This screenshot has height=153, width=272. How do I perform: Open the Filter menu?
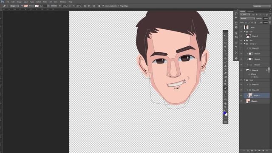pyautogui.click(x=45, y=2)
